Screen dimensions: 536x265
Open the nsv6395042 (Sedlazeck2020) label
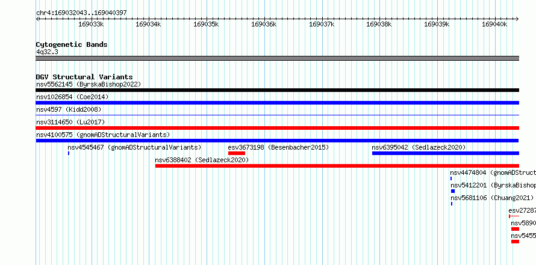point(419,147)
